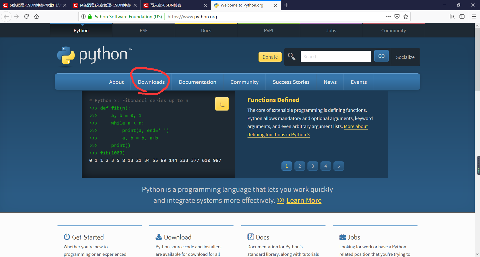Bookmark this page with the star icon
Viewport: 480px width, 257px height.
coord(406,16)
